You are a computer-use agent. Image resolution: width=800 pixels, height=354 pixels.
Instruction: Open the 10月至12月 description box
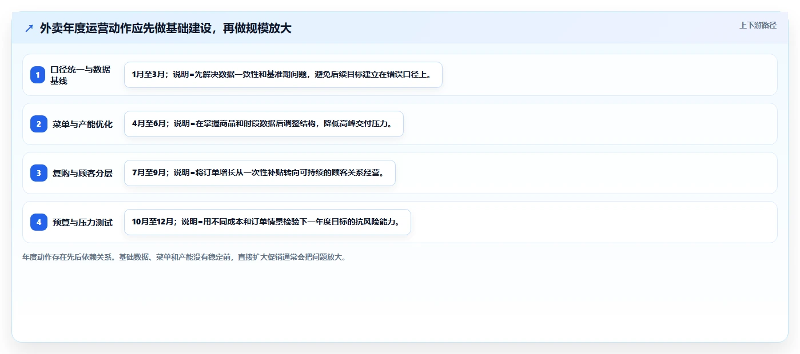tap(268, 222)
